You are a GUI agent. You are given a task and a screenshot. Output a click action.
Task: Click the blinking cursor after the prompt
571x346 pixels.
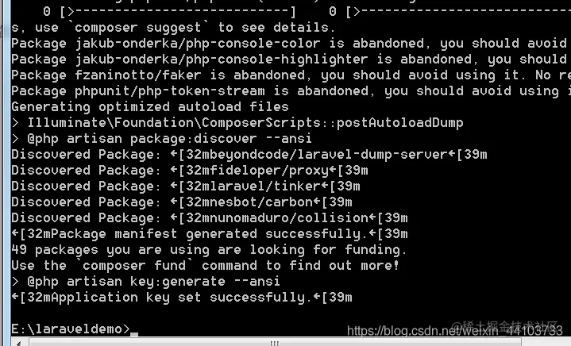point(134,333)
